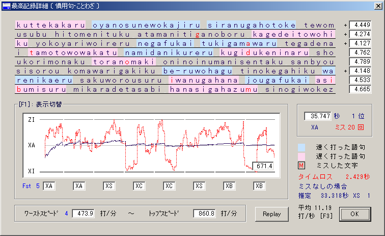
Task: Click the ワーストスピード label
Action: [x=41, y=214]
